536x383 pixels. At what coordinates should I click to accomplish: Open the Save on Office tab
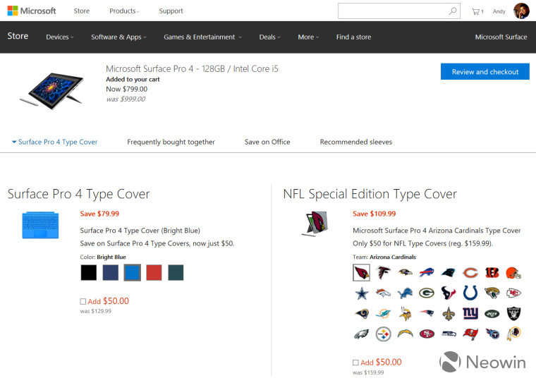[267, 142]
